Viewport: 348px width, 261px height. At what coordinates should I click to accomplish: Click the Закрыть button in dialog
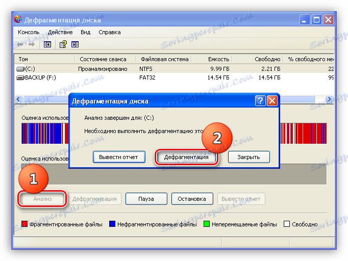coord(249,157)
